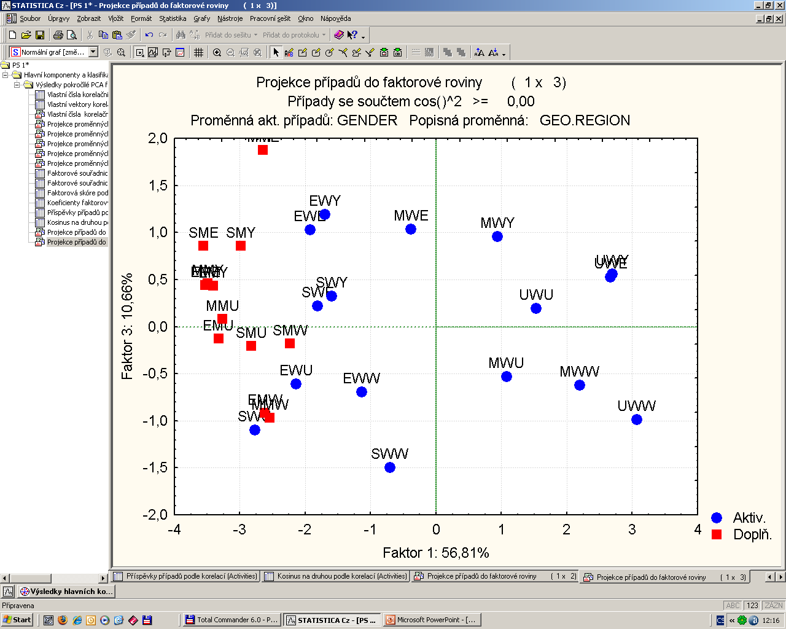Viewport: 786px width, 629px height.
Task: Select Vlastní vektory korelační tree item
Action: click(x=77, y=104)
